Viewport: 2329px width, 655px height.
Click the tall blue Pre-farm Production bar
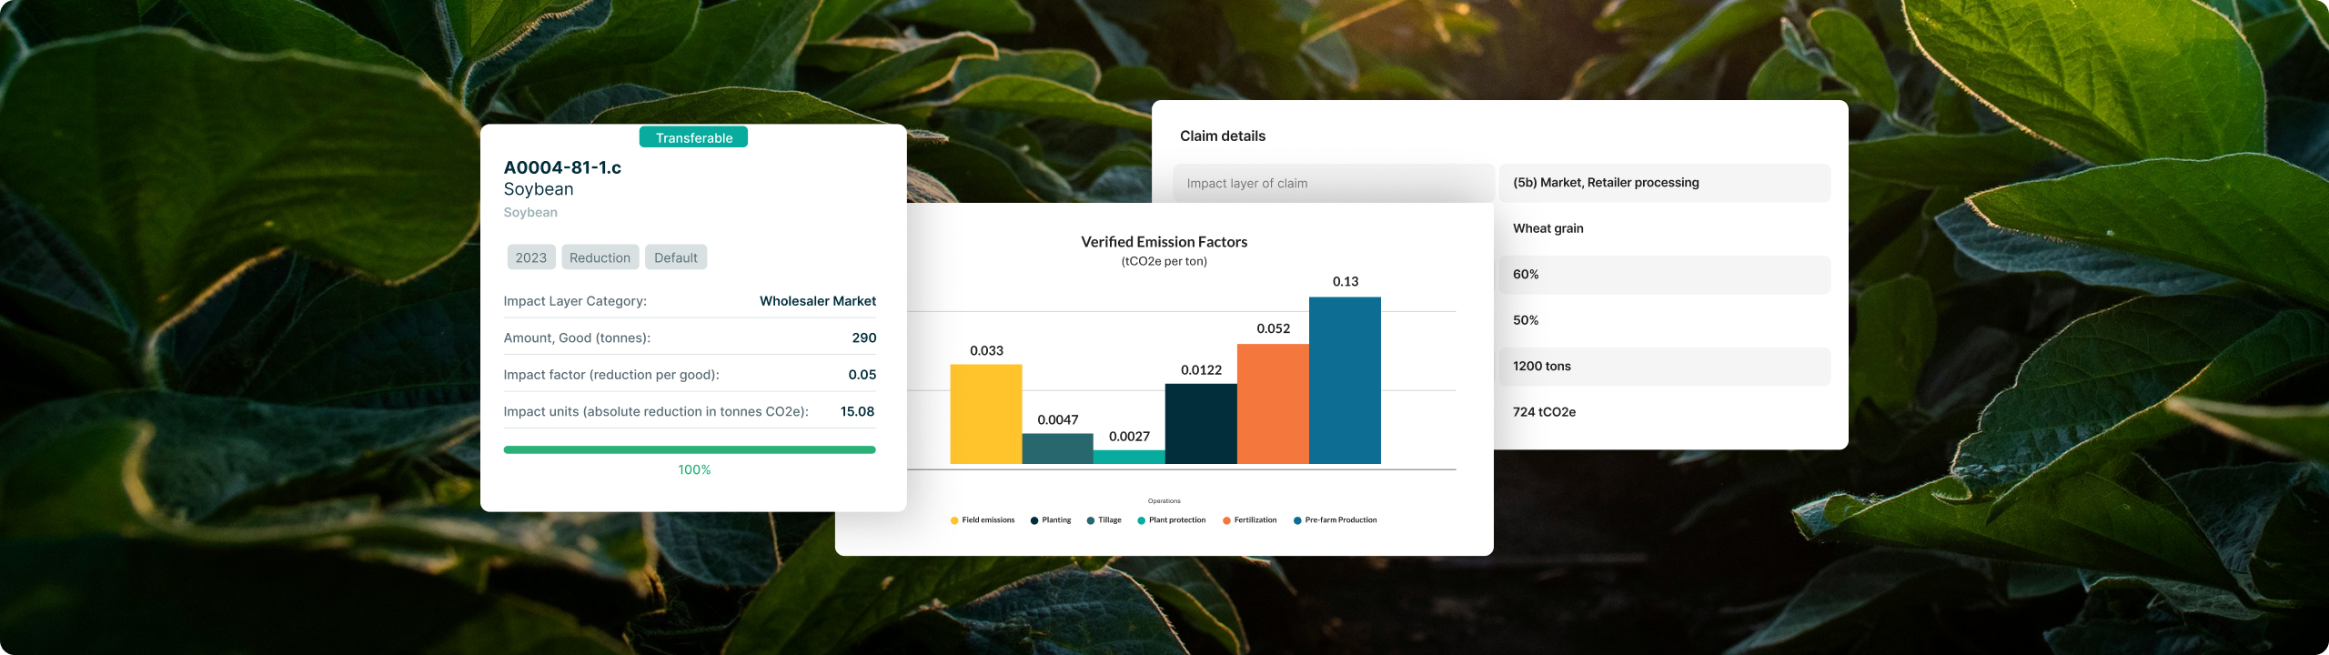tap(1345, 380)
